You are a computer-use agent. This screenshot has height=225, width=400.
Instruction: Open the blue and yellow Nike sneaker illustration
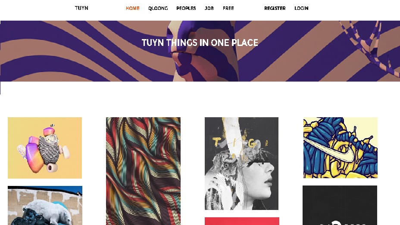[x=341, y=147]
